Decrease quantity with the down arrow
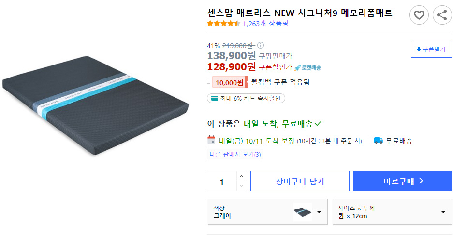Screen dimensions: 453x235 point(242,186)
